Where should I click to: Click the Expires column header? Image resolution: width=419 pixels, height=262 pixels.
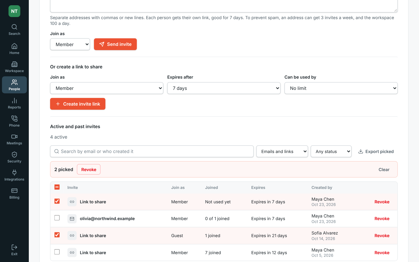click(258, 188)
